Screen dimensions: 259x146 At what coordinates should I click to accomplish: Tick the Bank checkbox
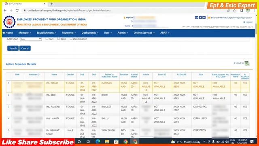point(58,39)
